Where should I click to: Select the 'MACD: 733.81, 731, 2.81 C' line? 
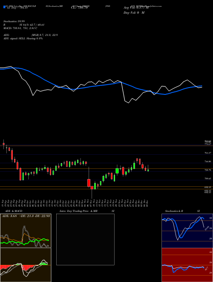tap(20, 28)
